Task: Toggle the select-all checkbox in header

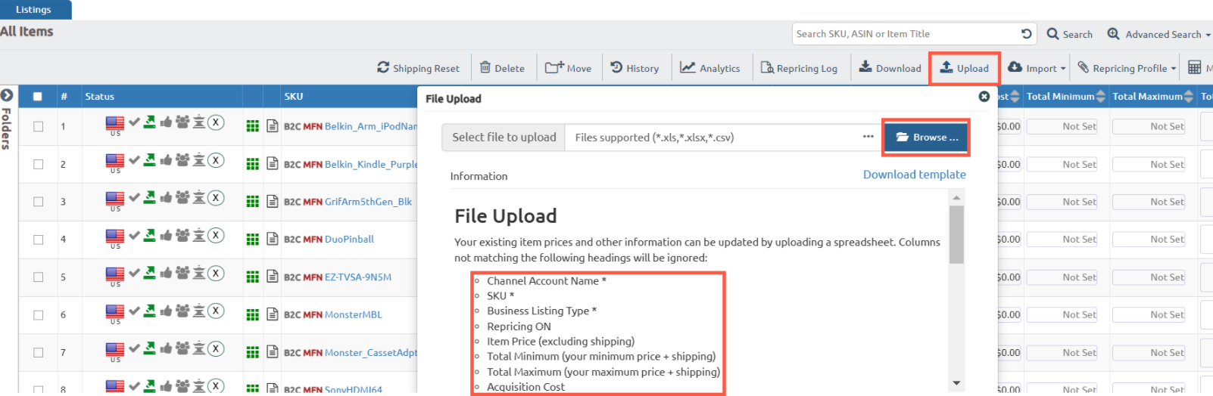Action: point(38,97)
